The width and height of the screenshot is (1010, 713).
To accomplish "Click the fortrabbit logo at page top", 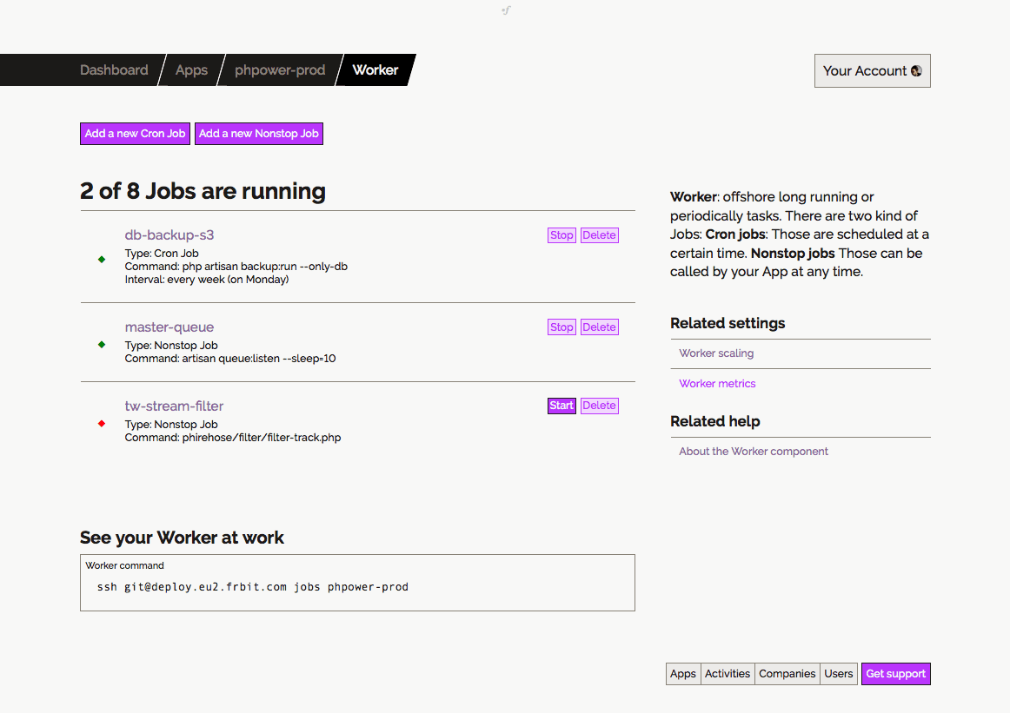I will point(505,10).
